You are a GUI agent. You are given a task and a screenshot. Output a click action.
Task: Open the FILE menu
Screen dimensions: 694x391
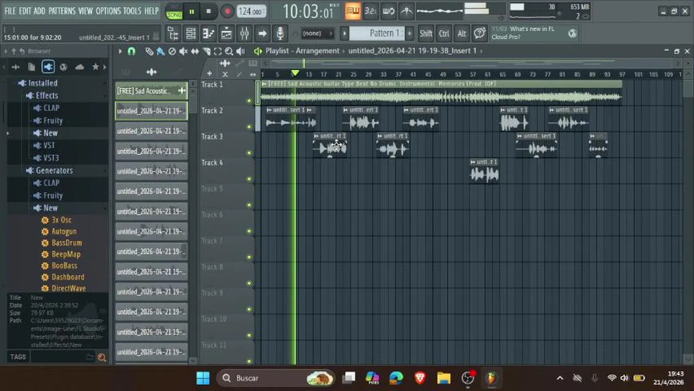tap(10, 11)
